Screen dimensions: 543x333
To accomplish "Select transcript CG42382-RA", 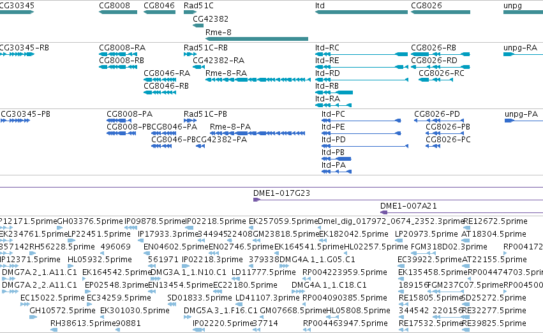I will coord(199,67).
